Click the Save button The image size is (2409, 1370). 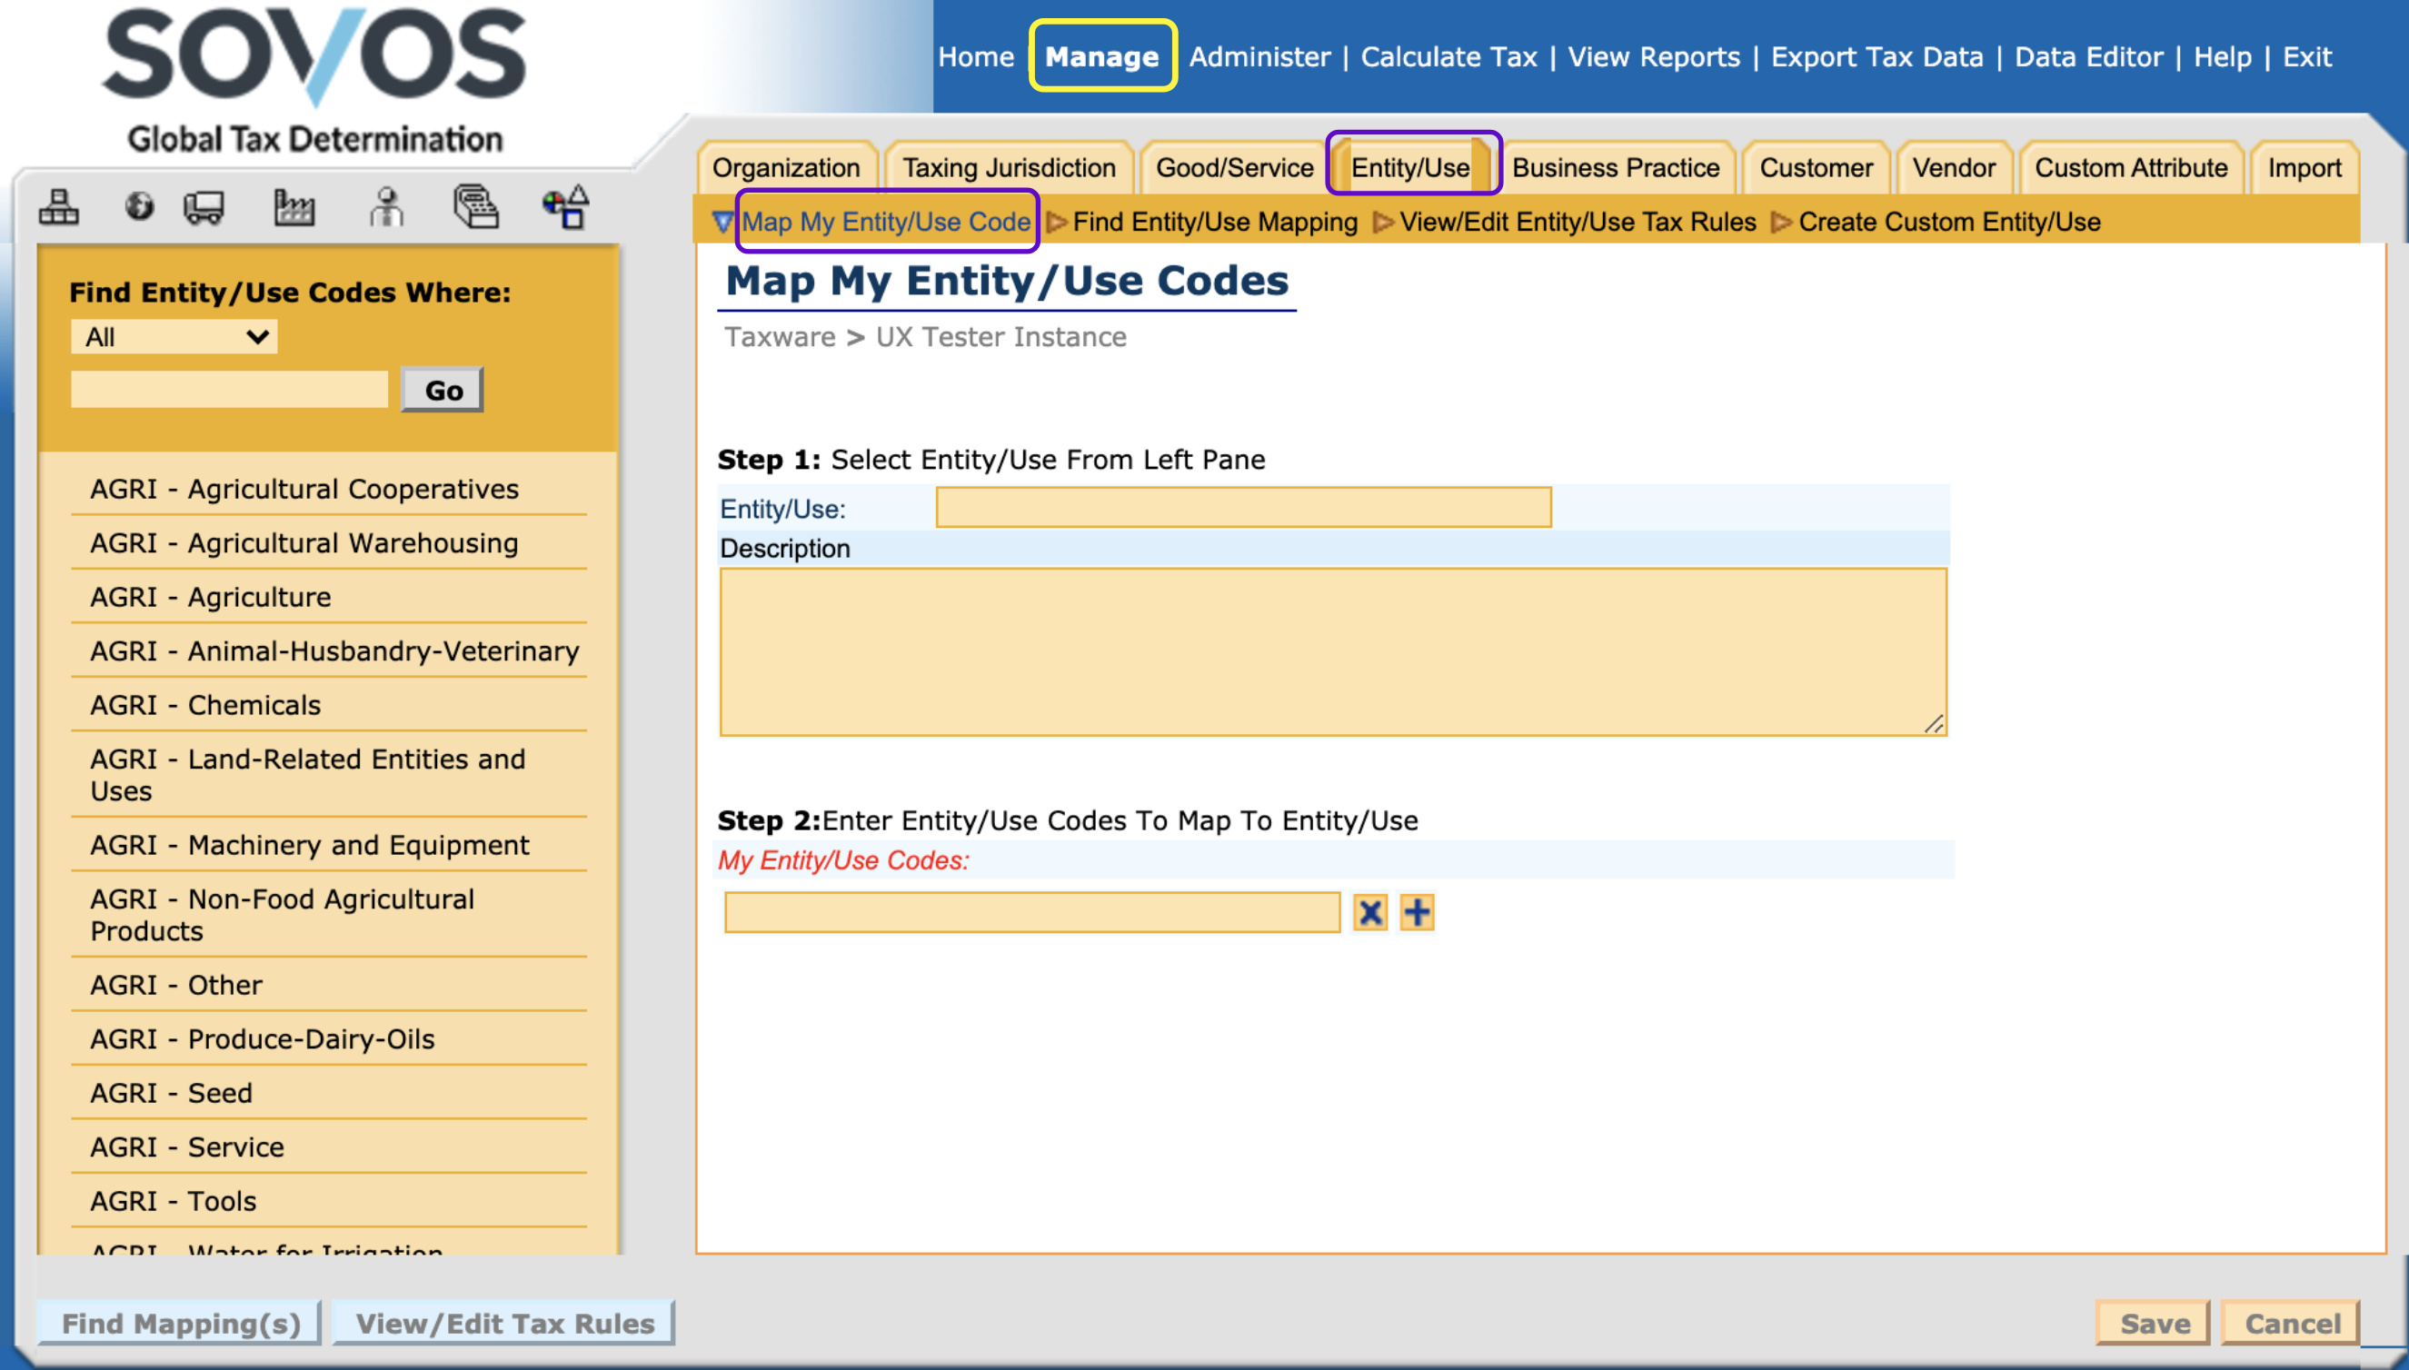pyautogui.click(x=2154, y=1323)
